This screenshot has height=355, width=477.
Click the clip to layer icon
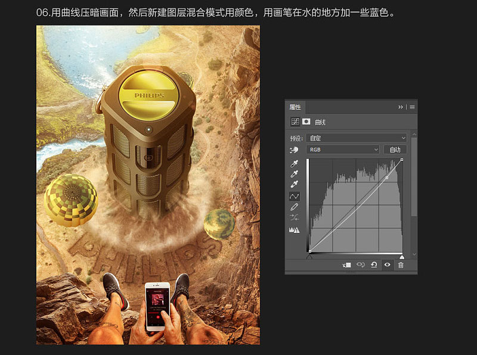[x=347, y=265]
